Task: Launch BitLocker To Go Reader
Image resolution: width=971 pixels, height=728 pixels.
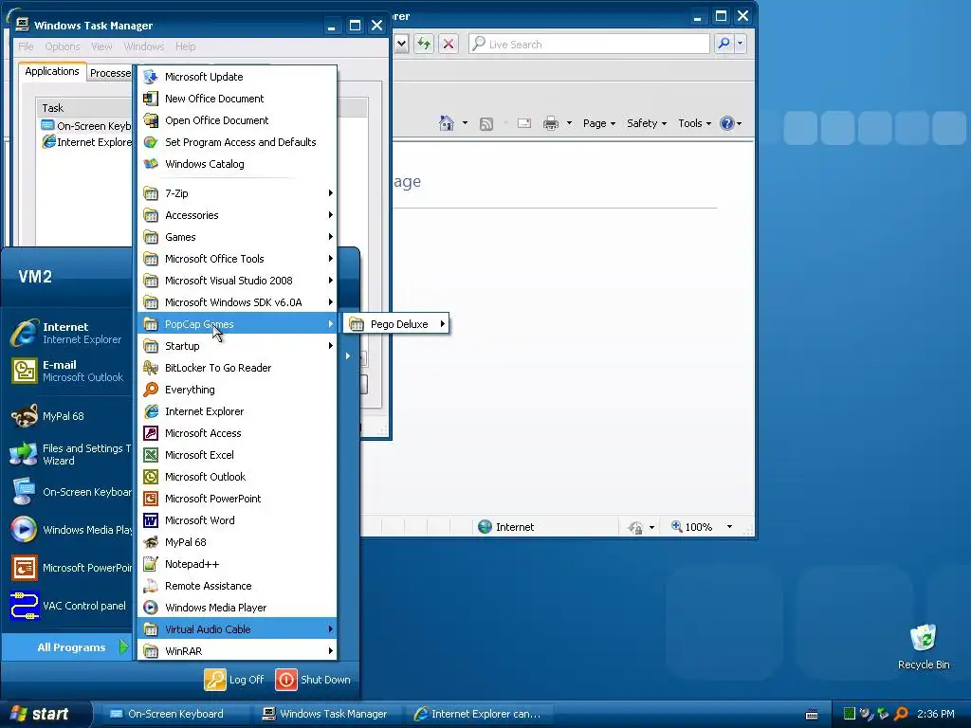Action: [236, 368]
